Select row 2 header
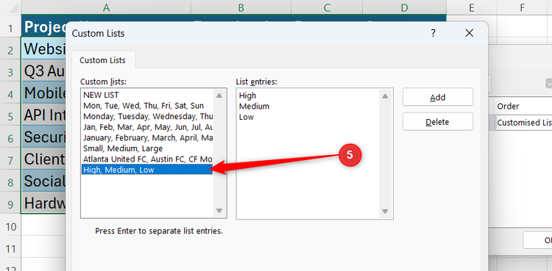552x271 pixels. click(10, 50)
